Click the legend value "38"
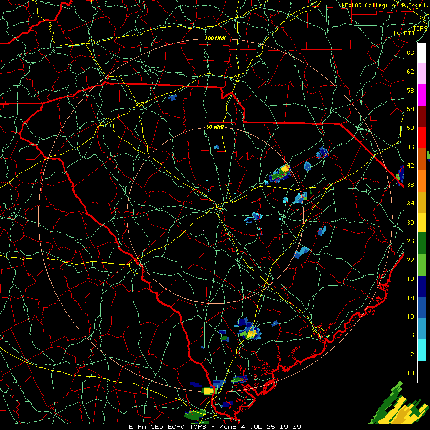430x430 pixels. tap(410, 184)
